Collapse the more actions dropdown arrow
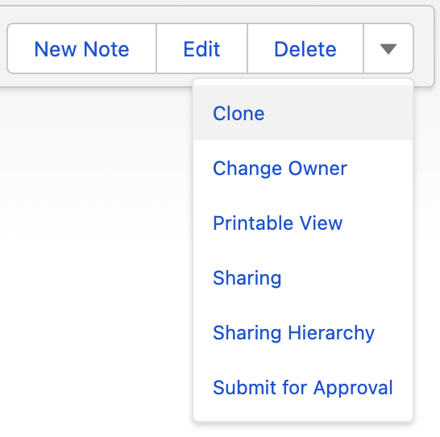The height and width of the screenshot is (437, 440). point(388,48)
